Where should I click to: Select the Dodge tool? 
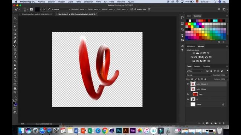[15, 69]
